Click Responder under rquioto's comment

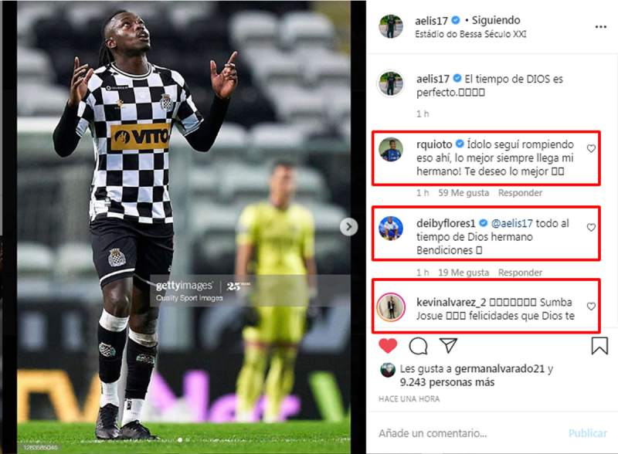[x=520, y=193]
